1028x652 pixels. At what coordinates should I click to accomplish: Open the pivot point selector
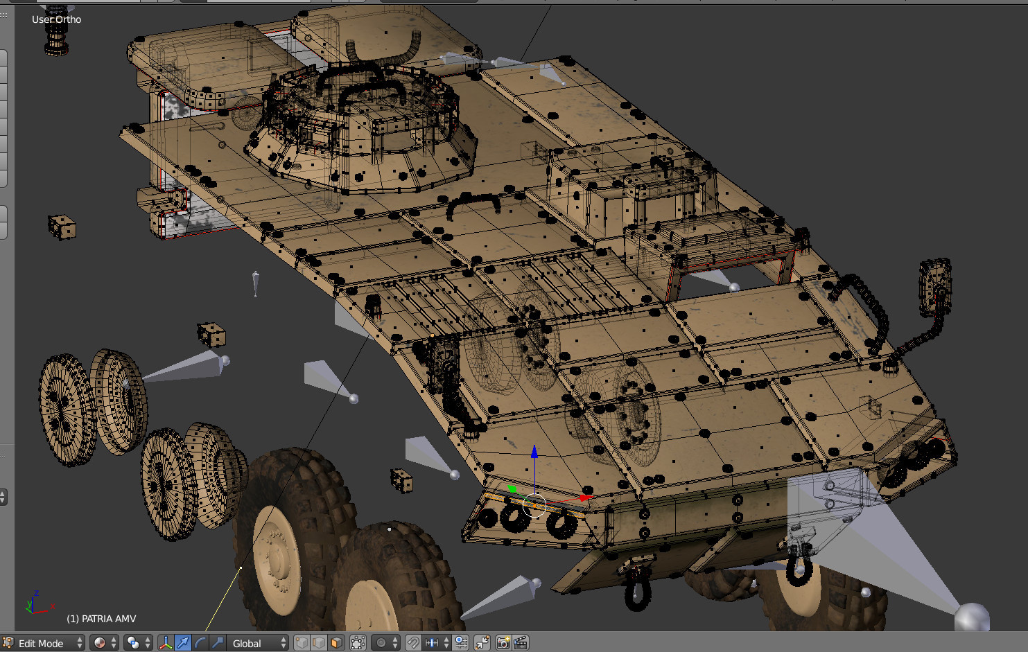coord(138,643)
